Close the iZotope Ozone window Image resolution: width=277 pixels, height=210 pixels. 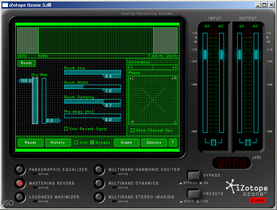pyautogui.click(x=272, y=5)
